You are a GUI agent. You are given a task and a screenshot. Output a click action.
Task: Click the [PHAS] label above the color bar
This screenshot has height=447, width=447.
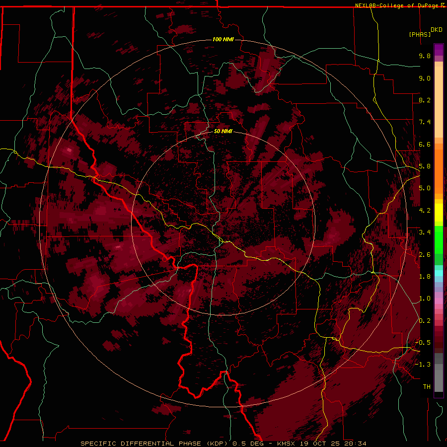point(420,34)
